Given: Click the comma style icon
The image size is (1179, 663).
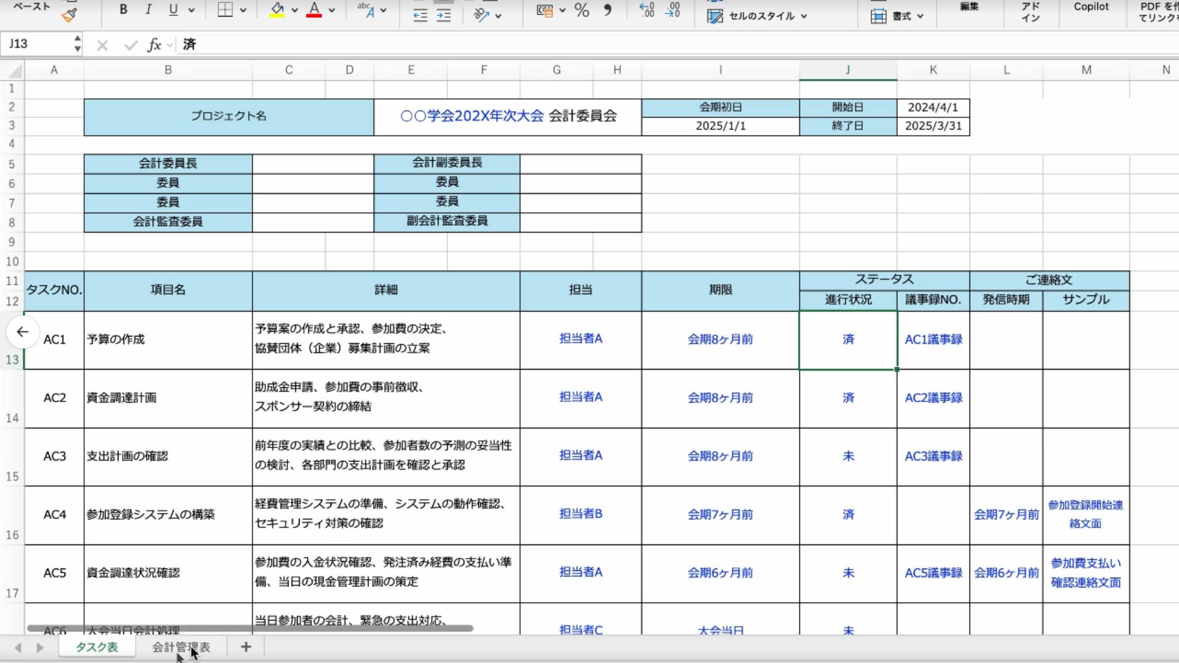Looking at the screenshot, I should tap(607, 10).
